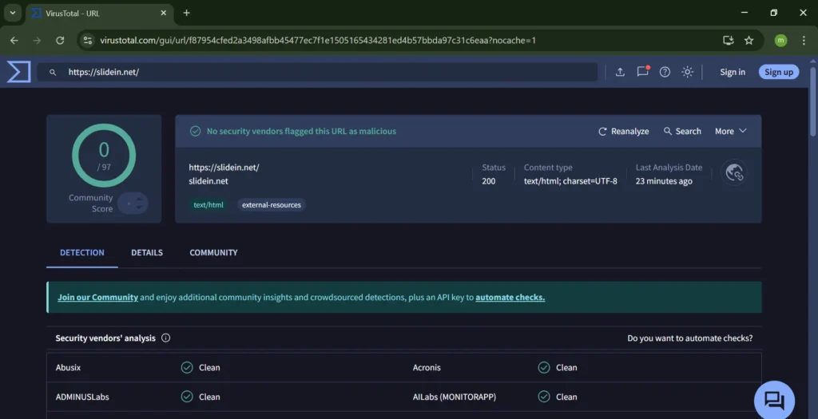Click the Join our Community link
The height and width of the screenshot is (419, 818).
[x=97, y=297]
